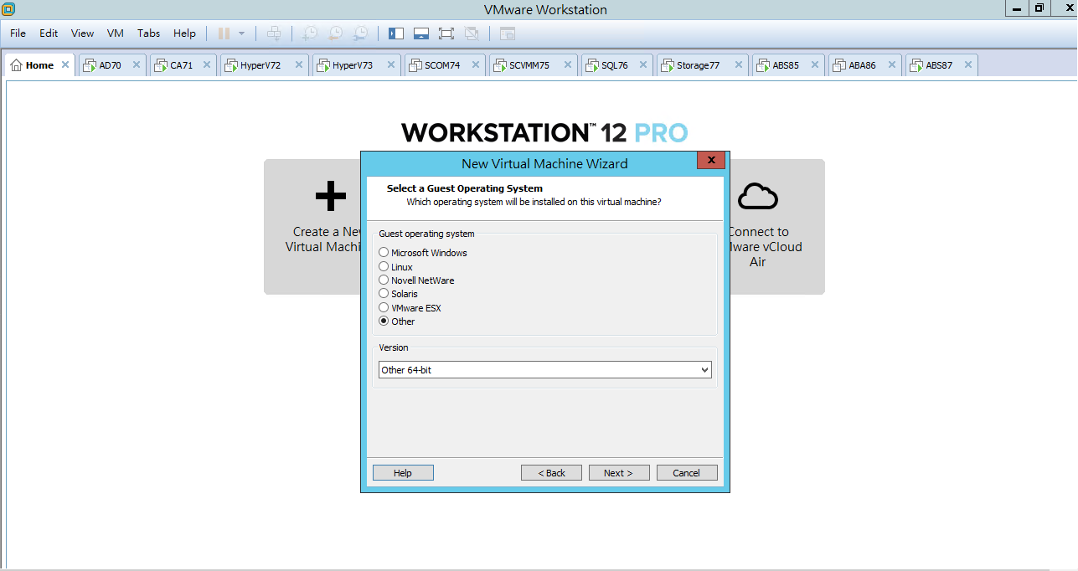Open the Help menu
This screenshot has height=571, width=1078.
click(184, 33)
